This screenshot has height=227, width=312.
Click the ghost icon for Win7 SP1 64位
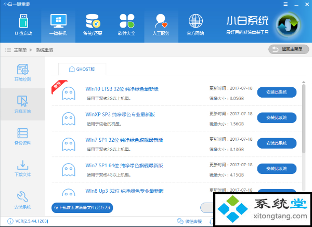[x=69, y=169]
